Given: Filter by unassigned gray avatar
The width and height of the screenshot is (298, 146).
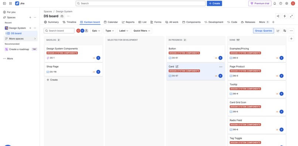Looking at the screenshot, I should (87, 31).
